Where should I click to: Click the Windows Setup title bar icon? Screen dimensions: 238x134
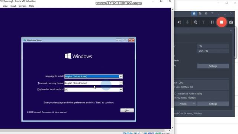(25, 40)
